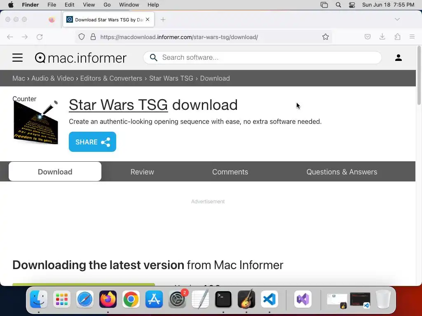422x316 pixels.
Task: Launch Safari from the Dock
Action: (85, 299)
